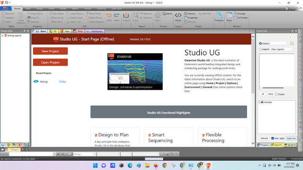The image size is (303, 170).
Task: Pin the Quick Filter panel
Action: point(293,31)
